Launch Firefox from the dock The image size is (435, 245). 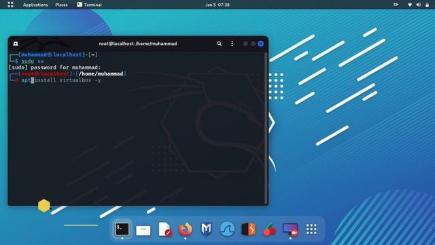pos(186,229)
